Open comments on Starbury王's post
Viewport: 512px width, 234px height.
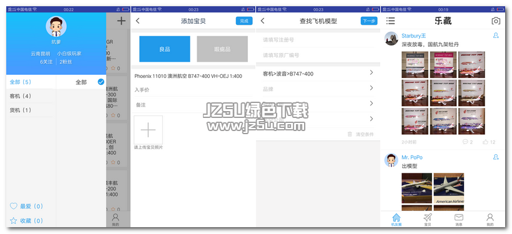468,142
